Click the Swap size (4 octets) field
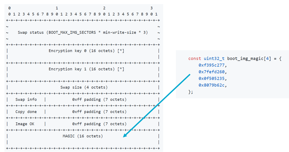 coord(84,87)
